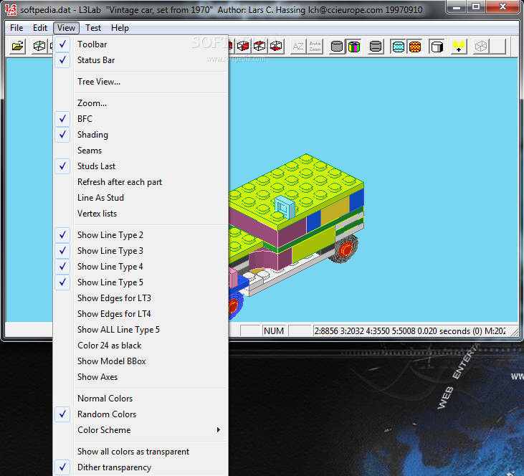Click the red-yellow dithered cylinder icon

(x=415, y=47)
